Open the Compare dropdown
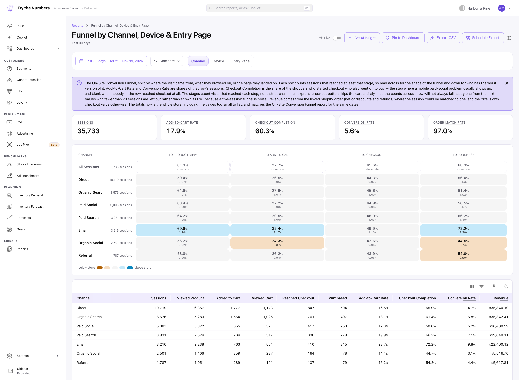Viewport: 519px width, 380px height. 167,61
